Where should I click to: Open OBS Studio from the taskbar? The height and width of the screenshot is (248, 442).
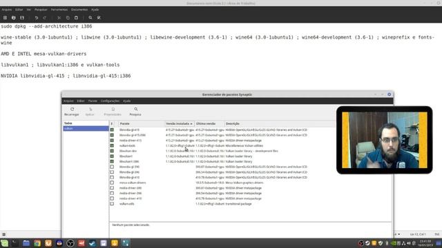70,243
